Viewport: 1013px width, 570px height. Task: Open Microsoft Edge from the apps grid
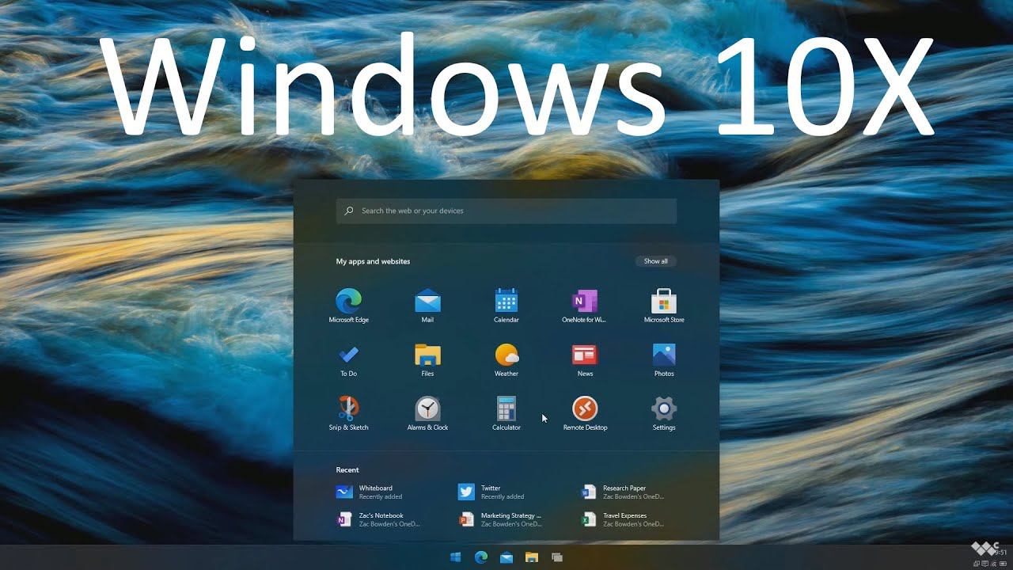pos(349,306)
